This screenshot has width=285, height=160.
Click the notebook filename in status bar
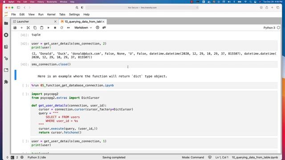255,157
